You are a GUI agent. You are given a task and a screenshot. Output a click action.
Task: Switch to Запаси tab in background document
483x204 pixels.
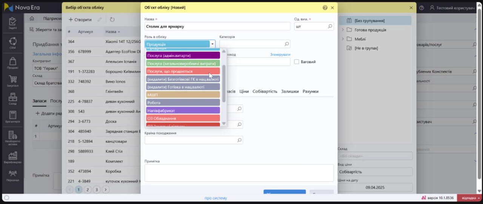40,101
